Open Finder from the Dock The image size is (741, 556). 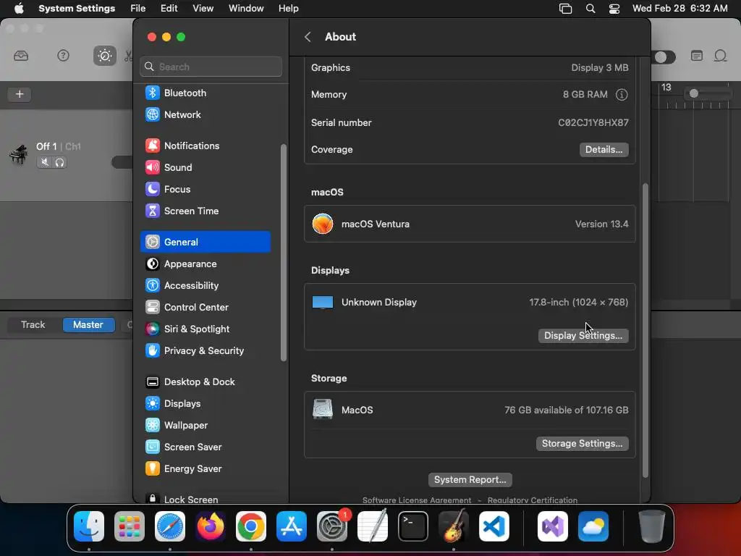tap(89, 526)
